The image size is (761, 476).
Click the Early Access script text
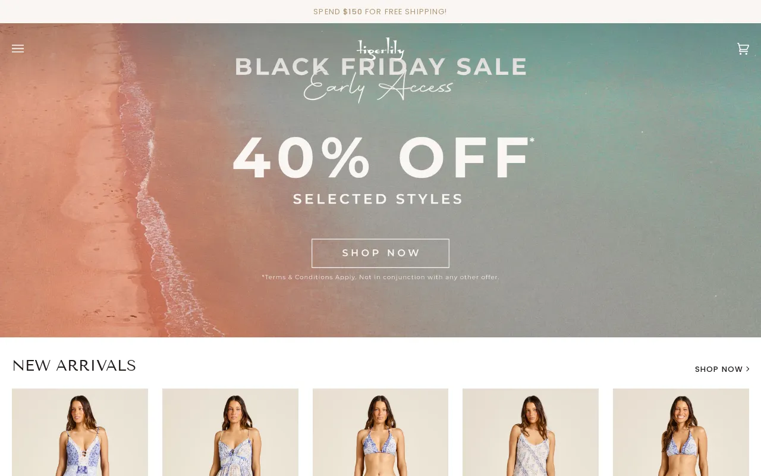pos(379,87)
